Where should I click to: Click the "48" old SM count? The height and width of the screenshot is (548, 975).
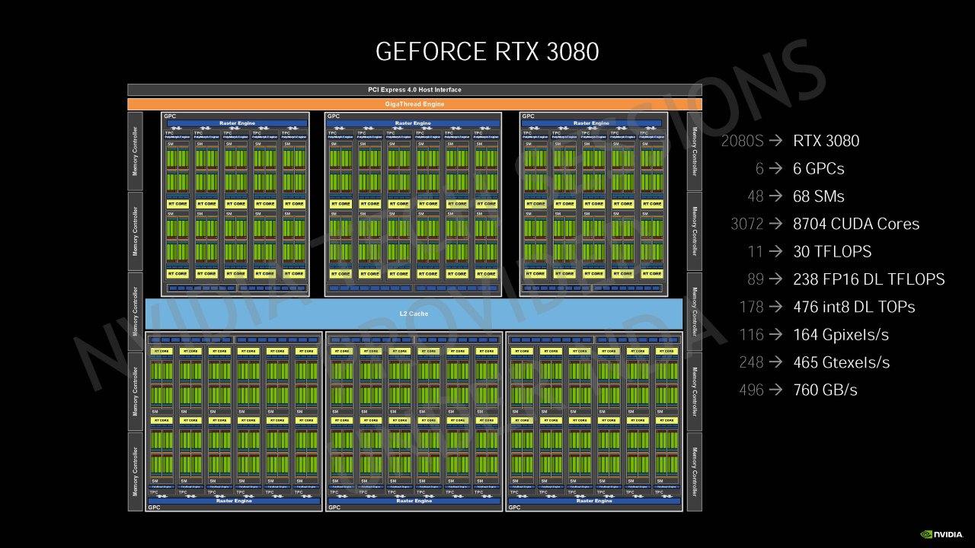click(755, 196)
